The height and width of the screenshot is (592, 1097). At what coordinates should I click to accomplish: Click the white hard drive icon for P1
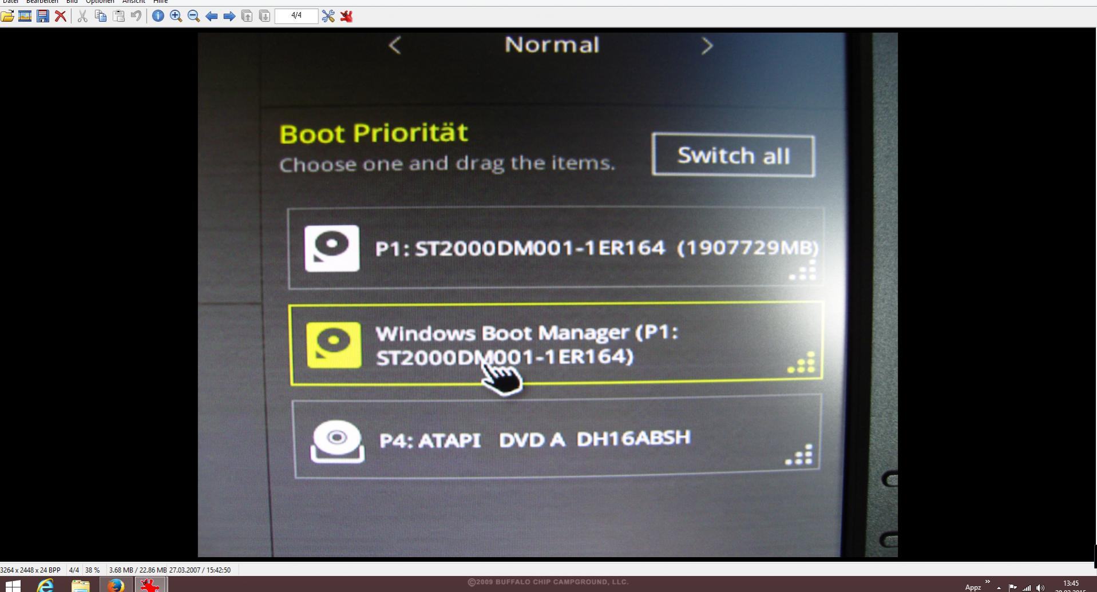click(332, 248)
